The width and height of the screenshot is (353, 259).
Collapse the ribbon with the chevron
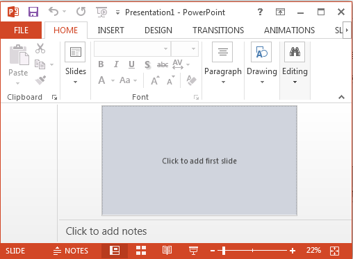(341, 97)
